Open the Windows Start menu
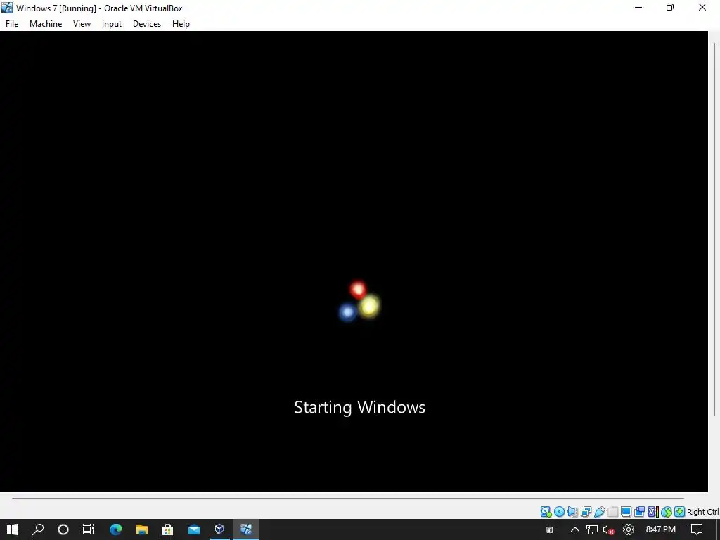This screenshot has height=540, width=720. (x=13, y=529)
